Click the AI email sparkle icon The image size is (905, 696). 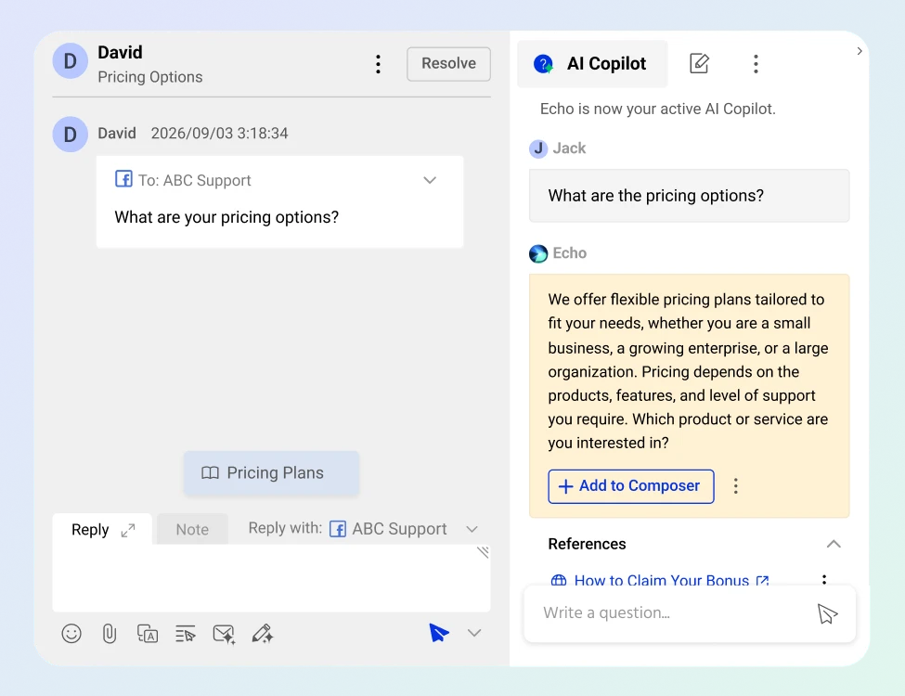coord(224,634)
